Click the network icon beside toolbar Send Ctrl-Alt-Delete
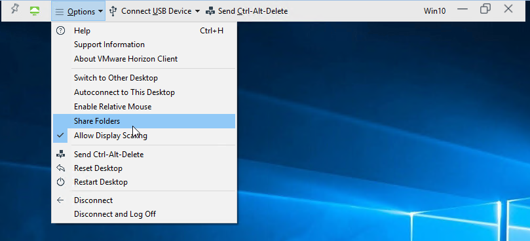Viewport: 530px width, 241px height. [210, 11]
